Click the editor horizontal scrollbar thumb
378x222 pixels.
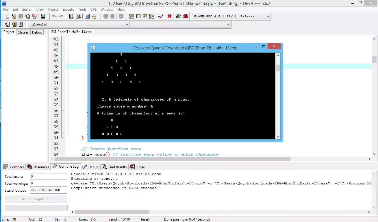[172, 159]
